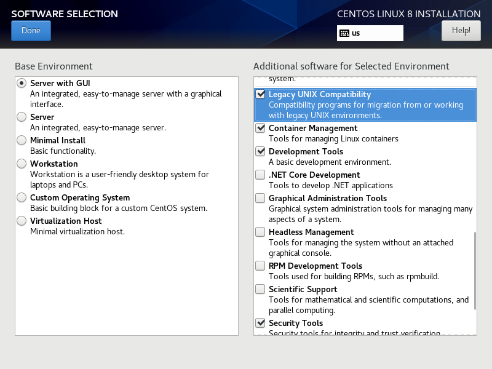Click the 'Minimal virtualization host.' description
The image size is (492, 369).
[77, 232]
